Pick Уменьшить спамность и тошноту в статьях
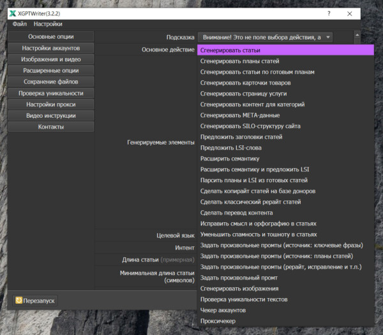 click(x=285, y=234)
